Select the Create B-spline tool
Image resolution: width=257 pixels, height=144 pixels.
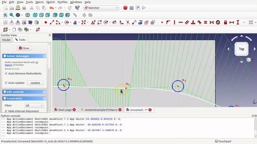[84, 22]
